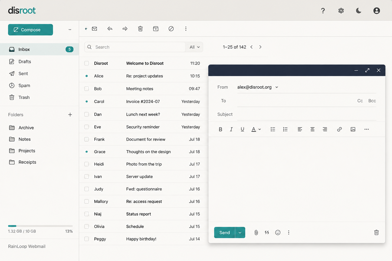Check the box beside Heidi's email
This screenshot has width=392, height=261.
[x=87, y=164]
